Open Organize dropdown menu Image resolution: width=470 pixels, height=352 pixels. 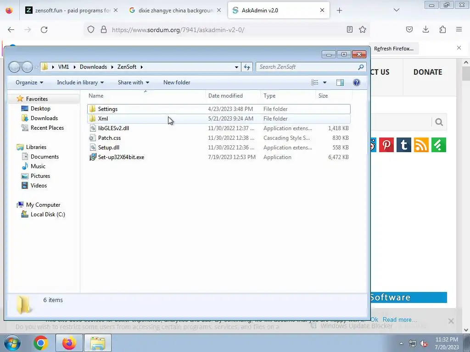tap(29, 82)
